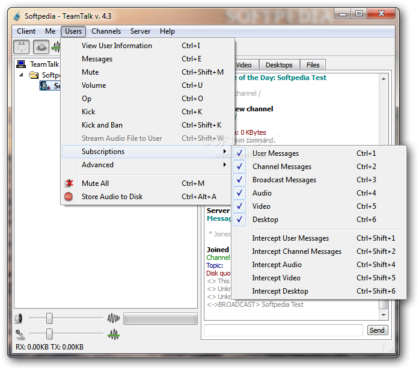Open the Subscriptions submenu
The image size is (419, 370).
pos(147,152)
